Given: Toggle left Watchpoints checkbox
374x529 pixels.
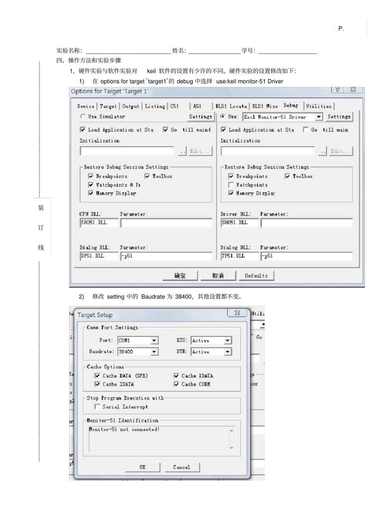Looking at the screenshot, I should pos(91,185).
